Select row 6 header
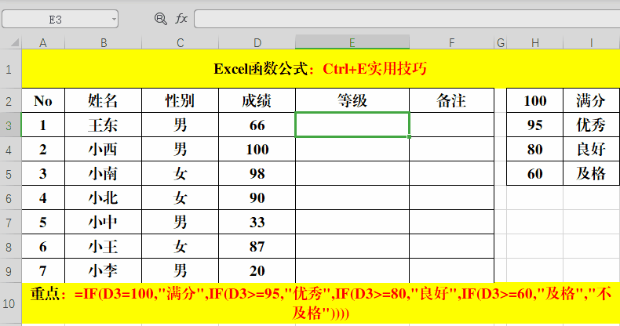 click(10, 197)
